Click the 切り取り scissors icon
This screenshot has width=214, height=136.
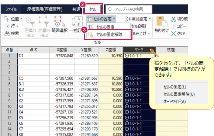pos(173,19)
